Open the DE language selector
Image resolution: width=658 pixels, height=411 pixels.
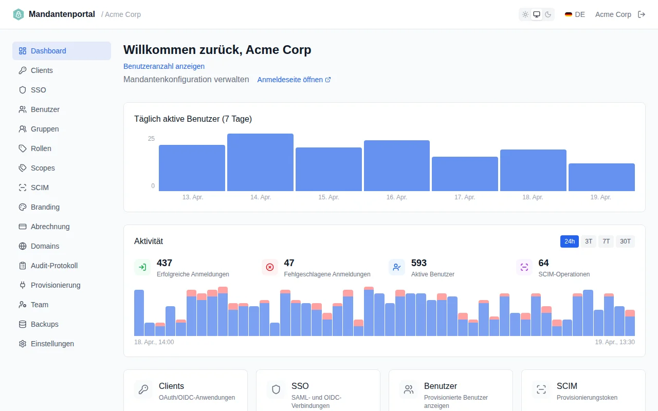click(575, 14)
